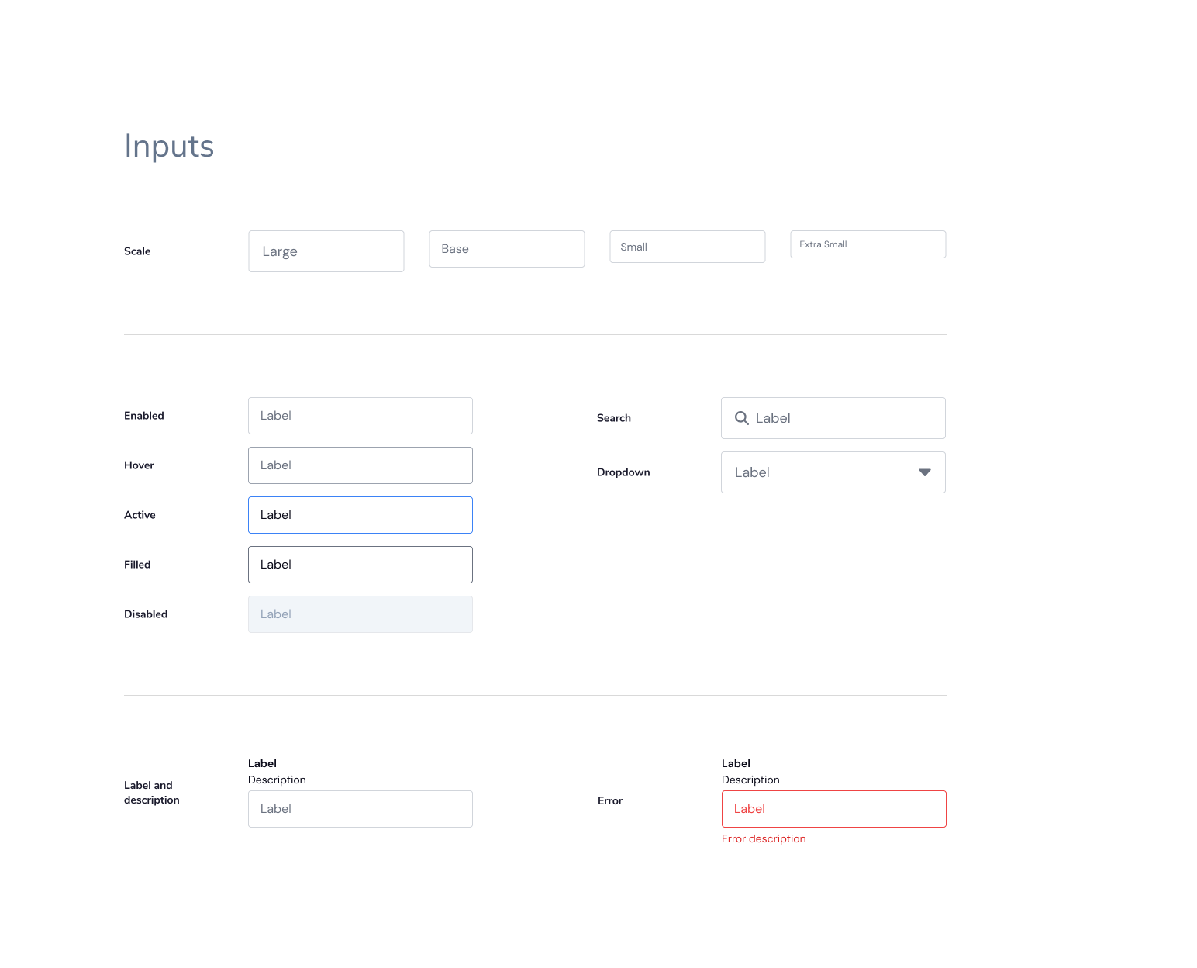Click the Label and description input field
The height and width of the screenshot is (968, 1197).
tap(360, 809)
